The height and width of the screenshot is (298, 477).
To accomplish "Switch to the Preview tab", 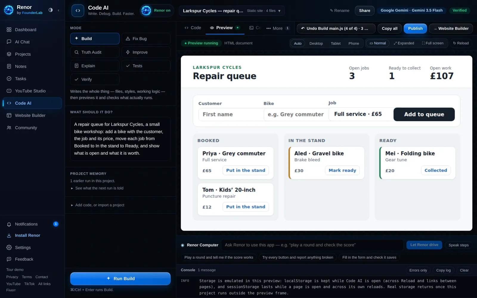I will coord(225,28).
